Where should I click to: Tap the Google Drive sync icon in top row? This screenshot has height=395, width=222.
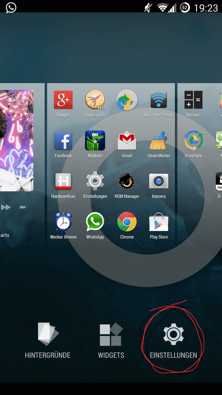click(127, 100)
